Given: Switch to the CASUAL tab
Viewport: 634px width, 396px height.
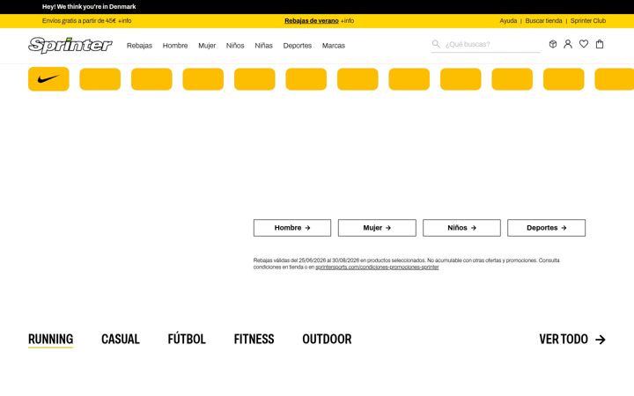Looking at the screenshot, I should click(121, 339).
